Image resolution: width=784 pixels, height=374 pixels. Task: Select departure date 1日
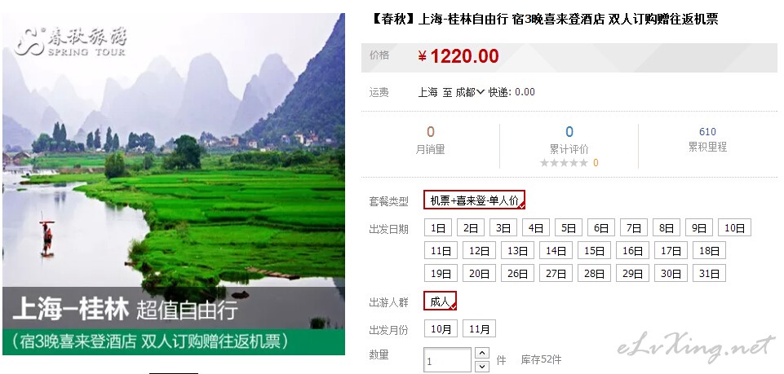tap(438, 227)
